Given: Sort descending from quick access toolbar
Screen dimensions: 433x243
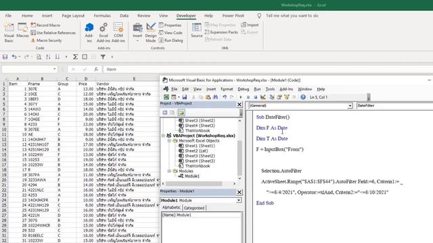Looking at the screenshot, I should (x=57, y=57).
